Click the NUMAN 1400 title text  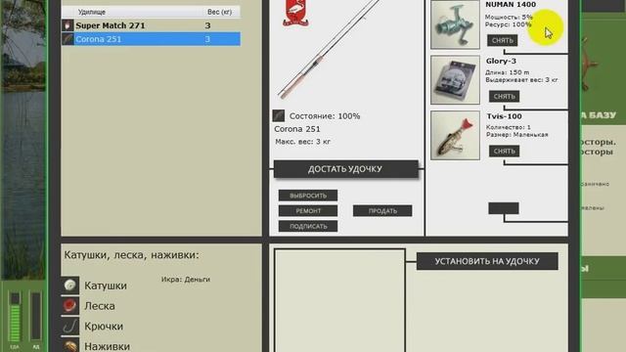[511, 5]
